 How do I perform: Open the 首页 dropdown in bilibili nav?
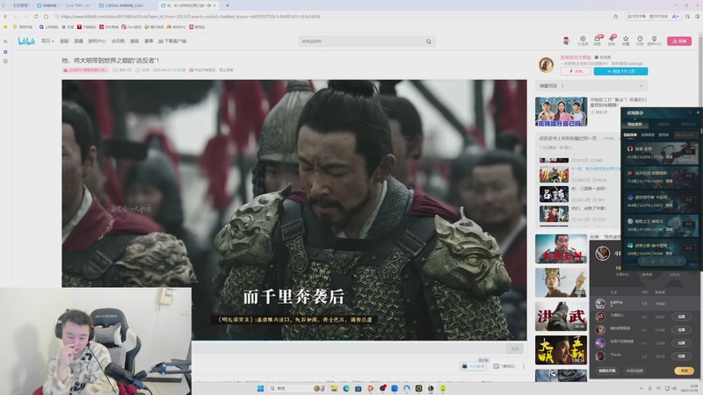(47, 41)
